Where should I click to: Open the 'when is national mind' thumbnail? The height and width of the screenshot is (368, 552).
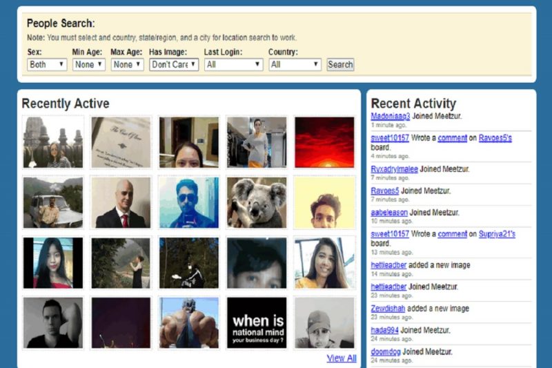click(257, 323)
